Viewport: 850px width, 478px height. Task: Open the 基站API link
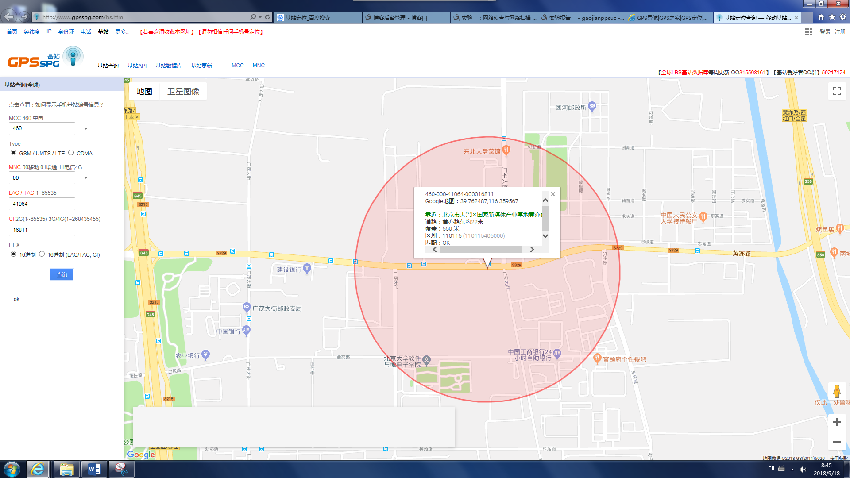click(137, 66)
